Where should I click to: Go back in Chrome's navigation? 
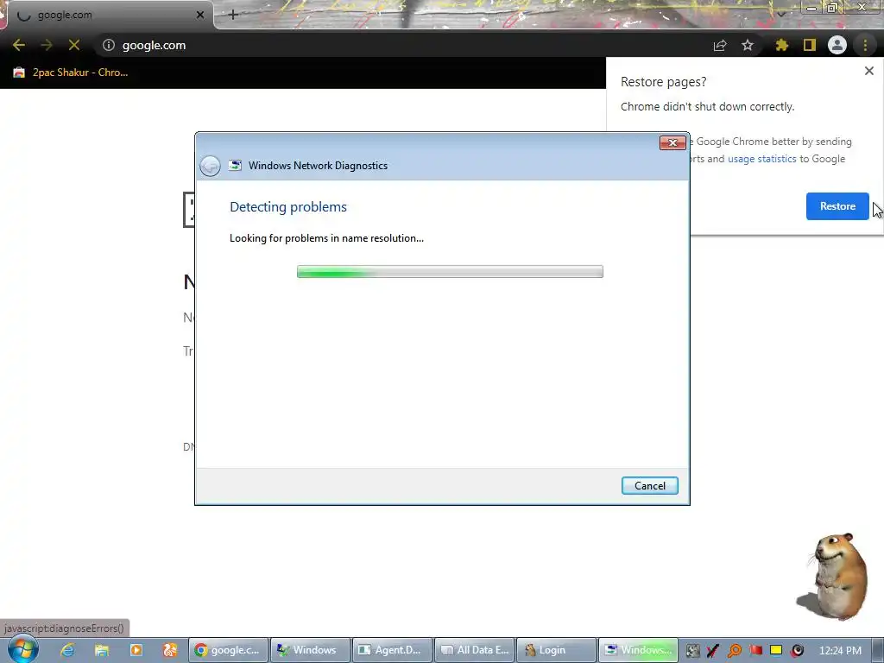(19, 45)
